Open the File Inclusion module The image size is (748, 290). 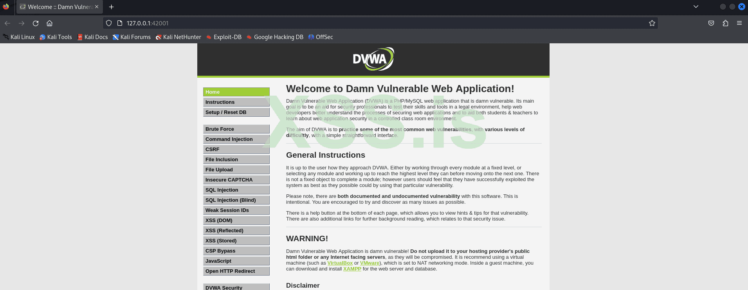pos(236,159)
